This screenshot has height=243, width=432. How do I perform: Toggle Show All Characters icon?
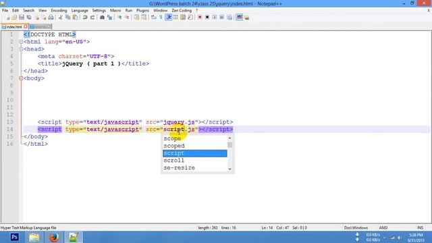point(161,18)
